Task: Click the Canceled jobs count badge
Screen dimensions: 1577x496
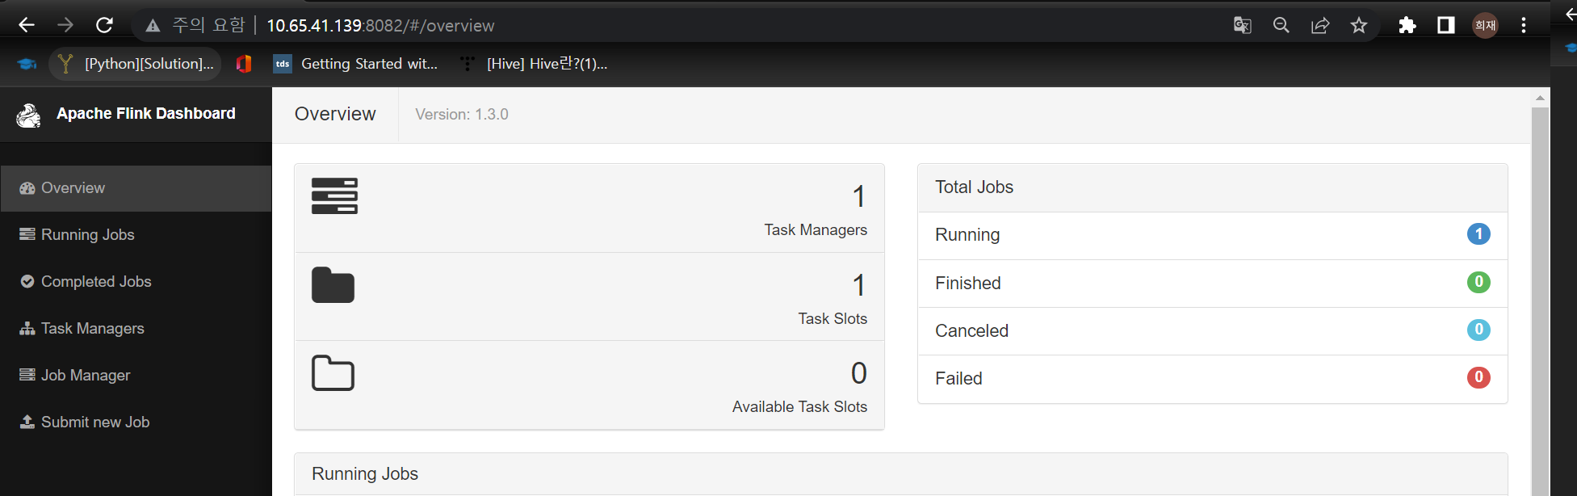Action: click(x=1478, y=330)
